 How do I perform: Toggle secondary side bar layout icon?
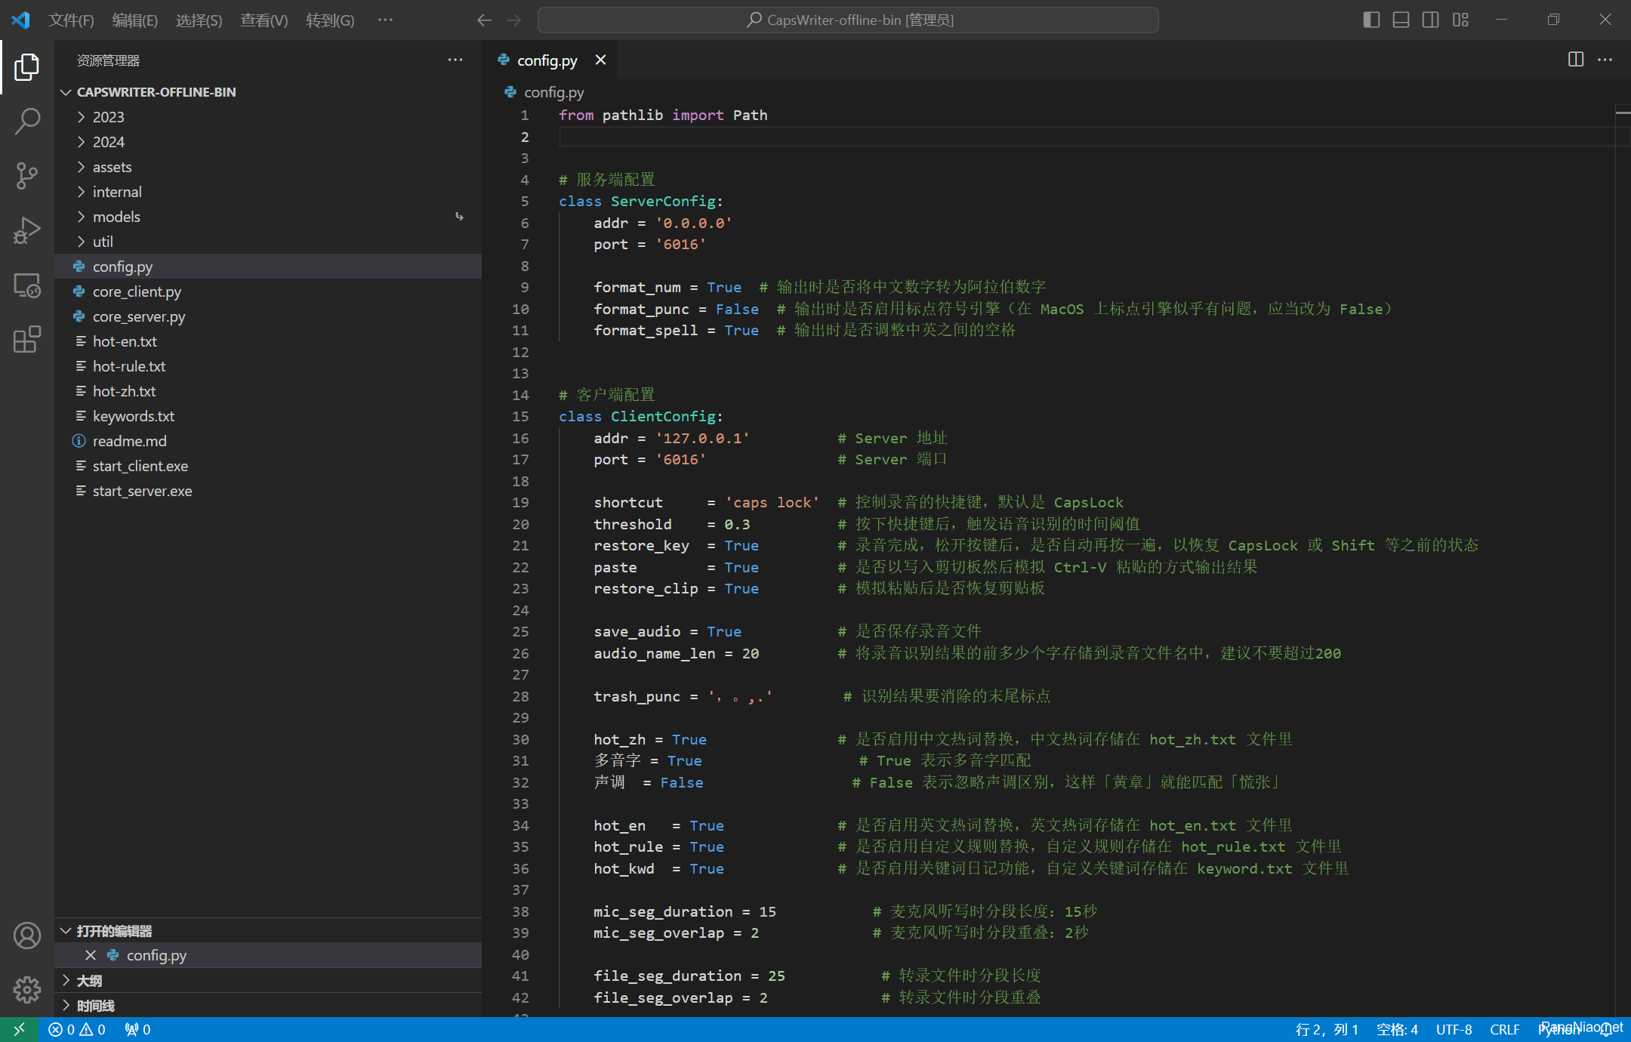(1430, 20)
